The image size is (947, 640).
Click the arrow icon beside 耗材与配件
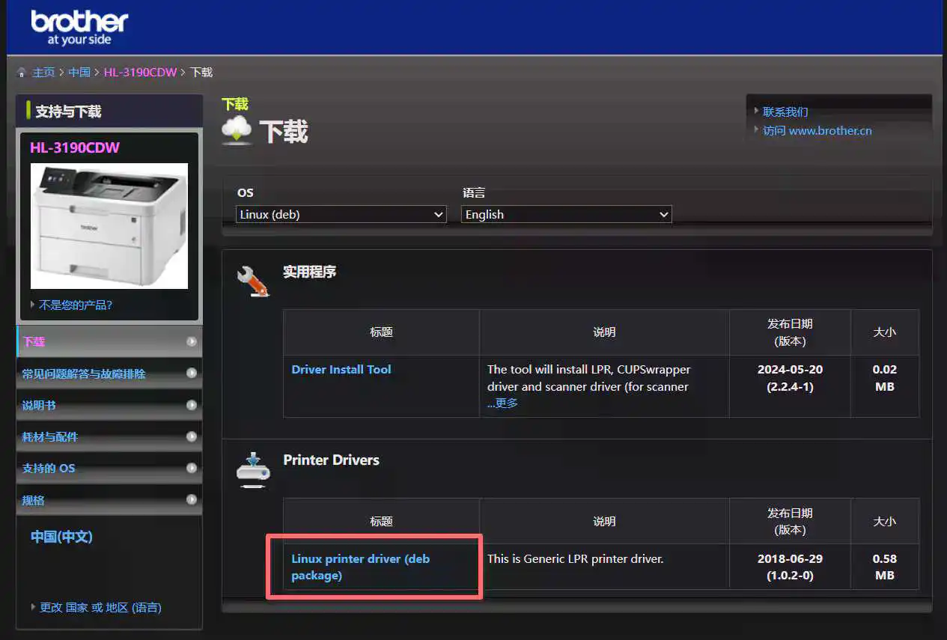click(192, 436)
